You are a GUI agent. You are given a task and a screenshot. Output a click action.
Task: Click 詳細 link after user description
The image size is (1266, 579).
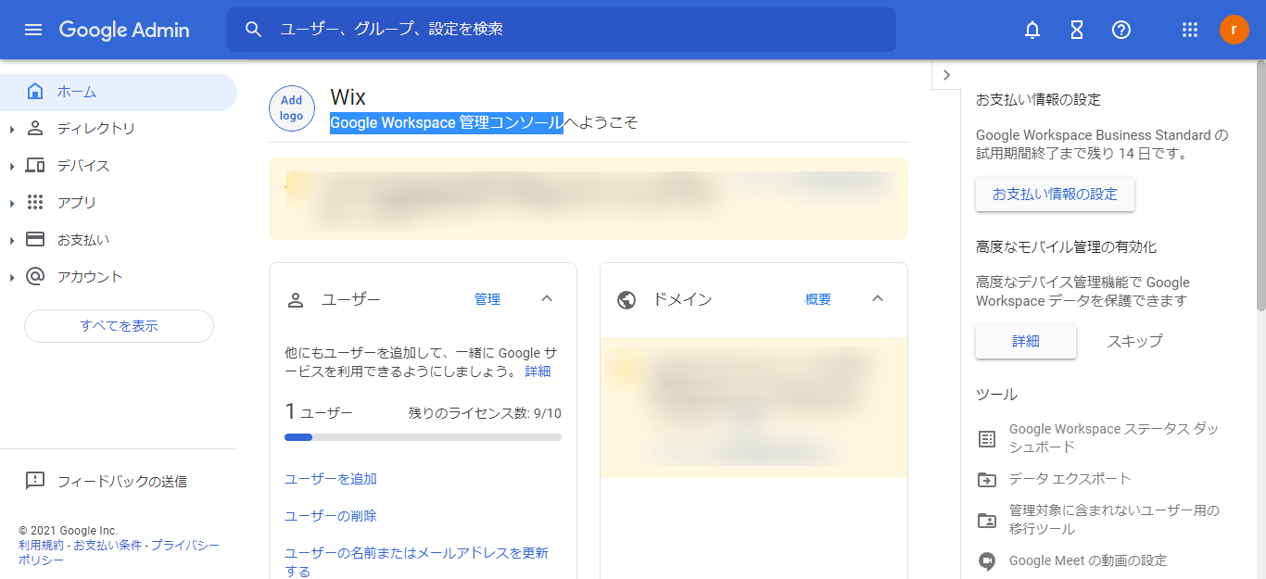tap(538, 371)
